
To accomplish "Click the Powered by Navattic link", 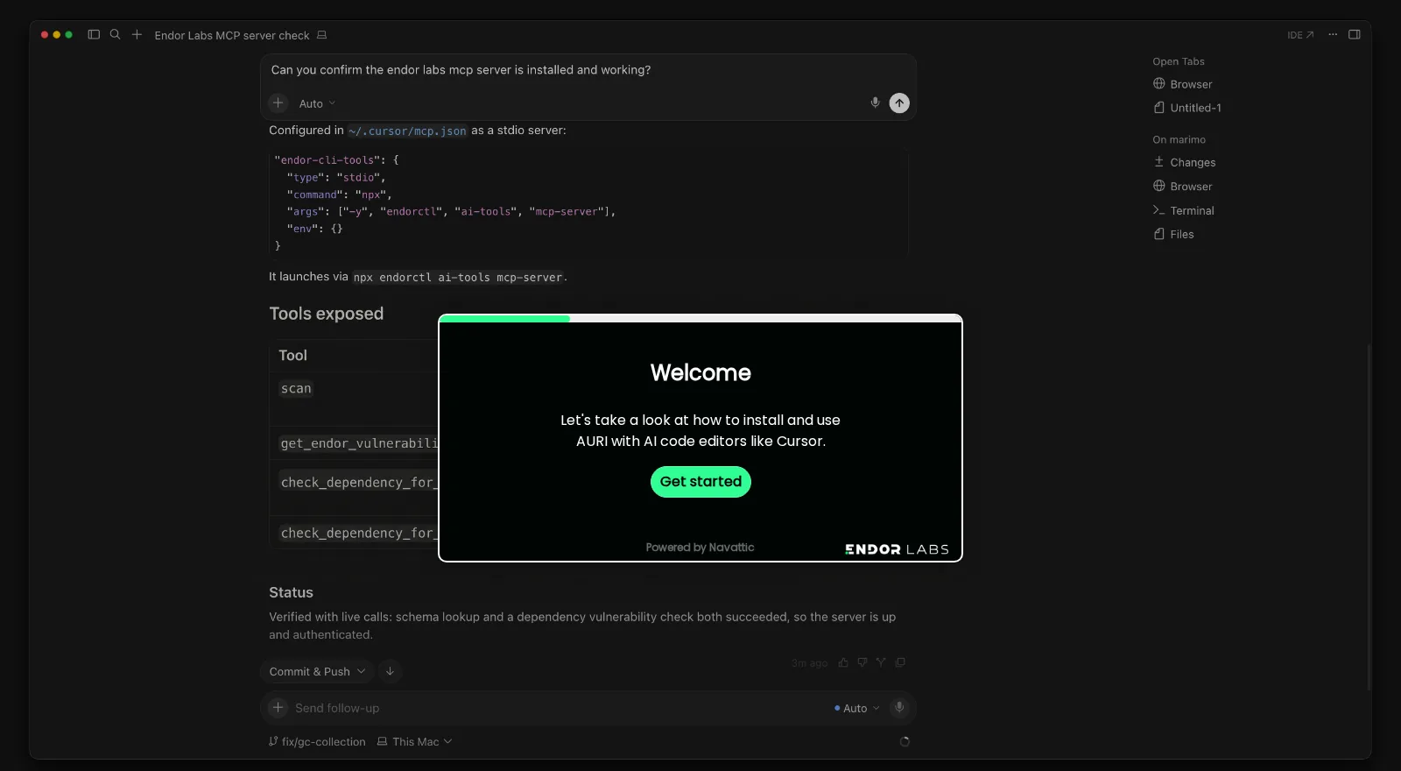I will point(700,548).
